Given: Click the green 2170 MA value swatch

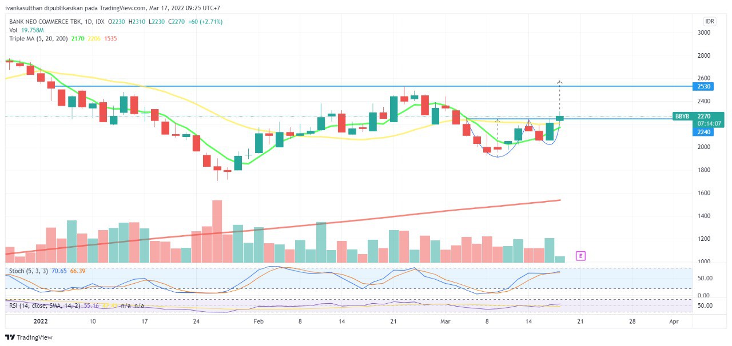Looking at the screenshot, I should click(78, 38).
